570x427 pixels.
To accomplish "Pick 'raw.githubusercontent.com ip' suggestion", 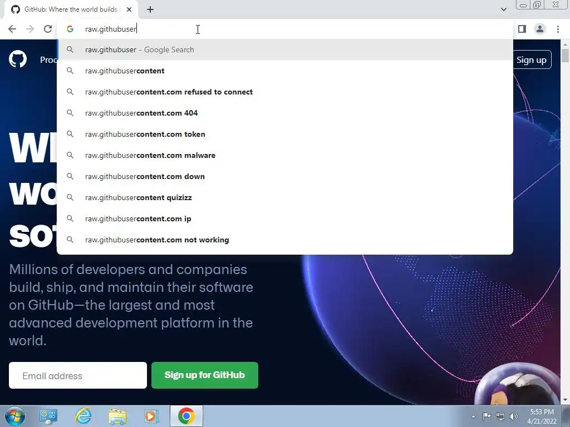I will (x=285, y=219).
